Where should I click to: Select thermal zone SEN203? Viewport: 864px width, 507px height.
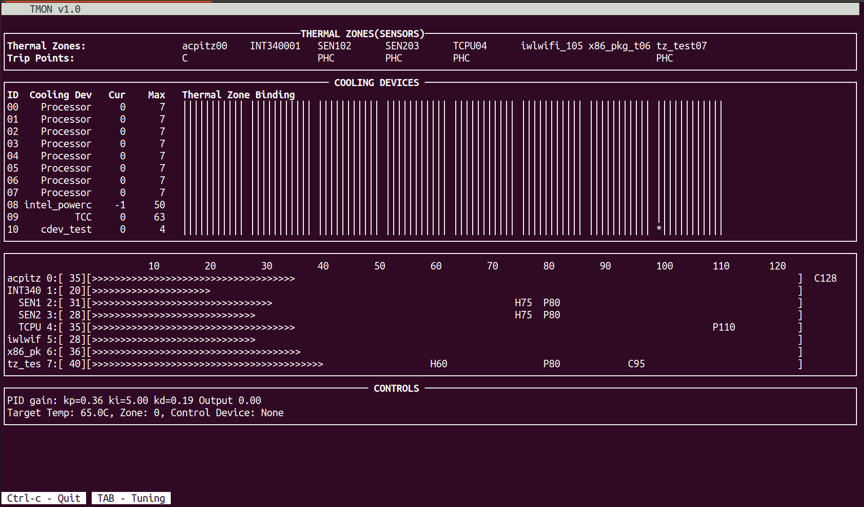coord(402,46)
